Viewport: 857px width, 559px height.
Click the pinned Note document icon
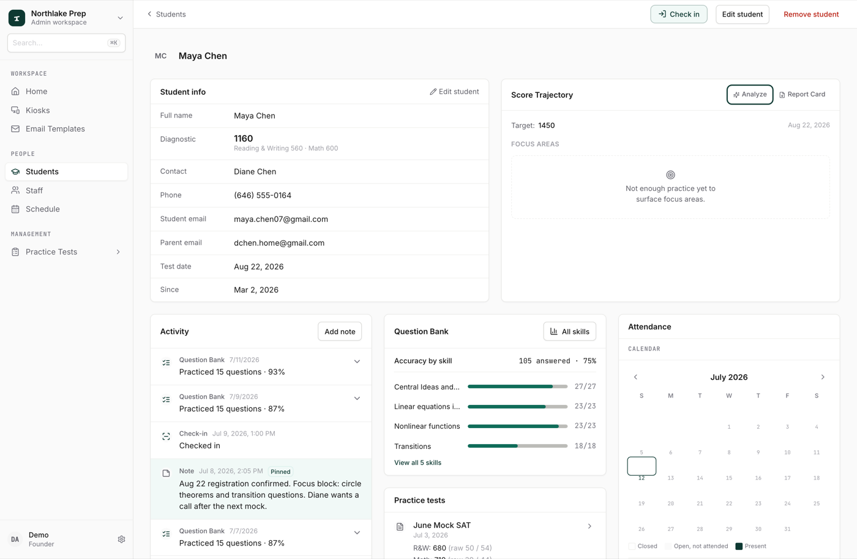click(x=166, y=473)
